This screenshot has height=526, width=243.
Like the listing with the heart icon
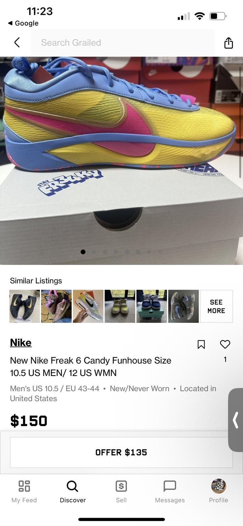point(225,344)
